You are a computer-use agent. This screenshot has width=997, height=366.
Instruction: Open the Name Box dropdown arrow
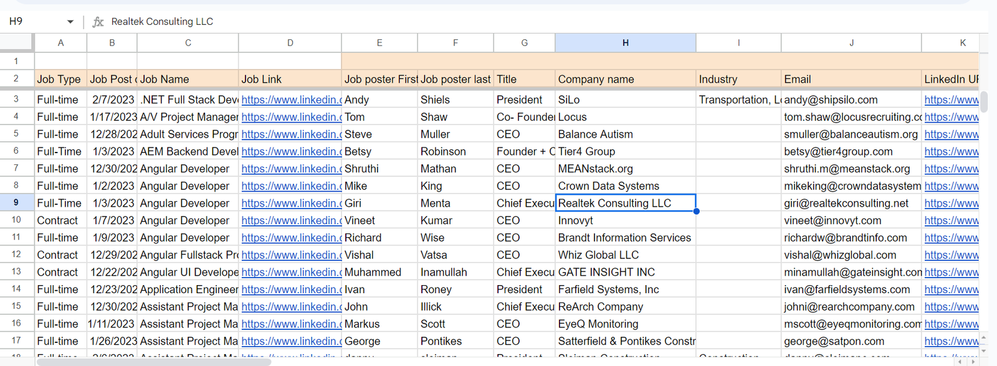[x=70, y=22]
